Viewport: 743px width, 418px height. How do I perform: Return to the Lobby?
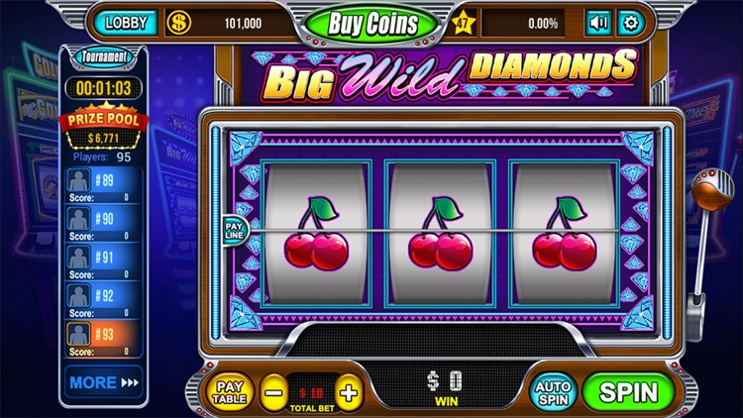(126, 23)
